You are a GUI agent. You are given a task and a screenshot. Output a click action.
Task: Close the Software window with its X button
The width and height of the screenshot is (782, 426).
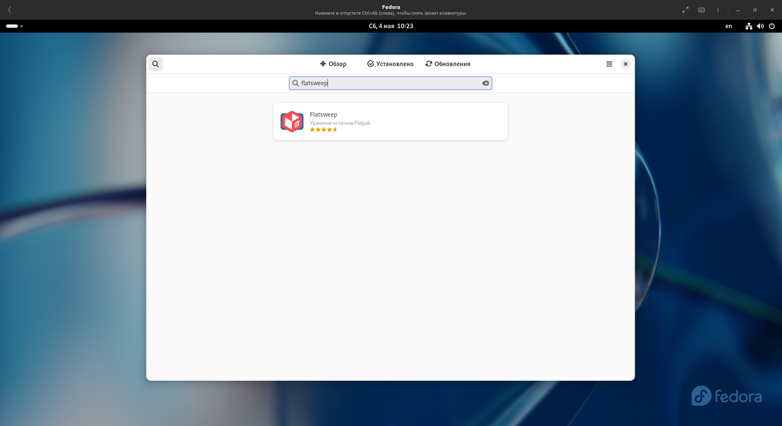pos(626,64)
